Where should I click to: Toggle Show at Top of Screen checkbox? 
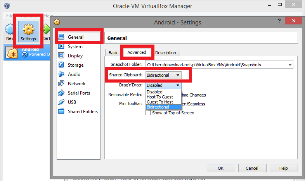click(148, 113)
